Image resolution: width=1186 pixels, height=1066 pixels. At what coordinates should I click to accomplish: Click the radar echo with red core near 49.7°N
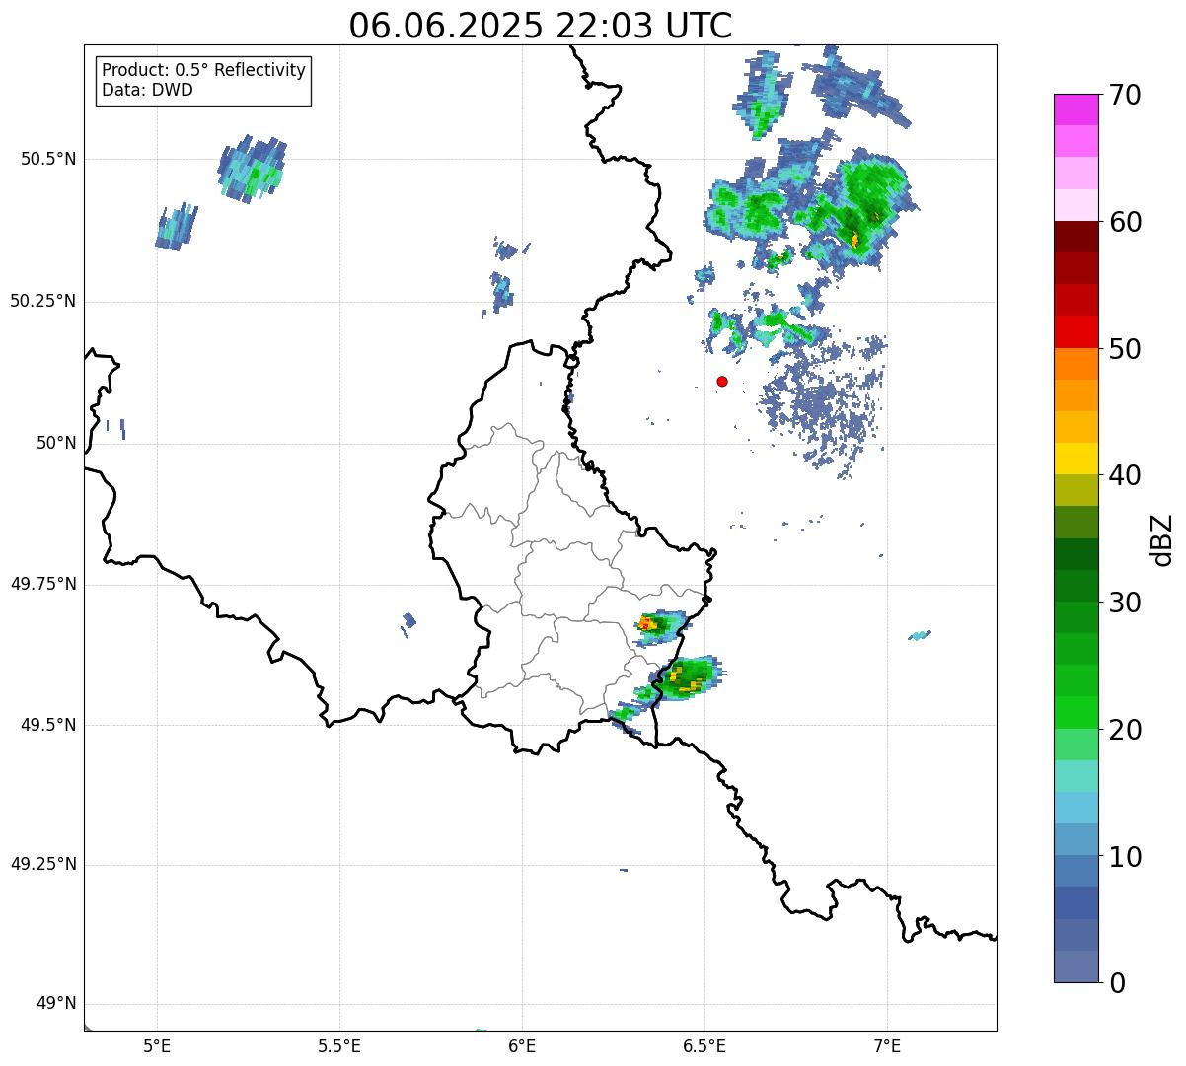tap(659, 626)
